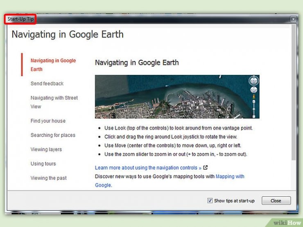Viewport: 303px width, 227px height.
Task: Click the 'Use the zoom slider' bullet text
Action: (176, 154)
